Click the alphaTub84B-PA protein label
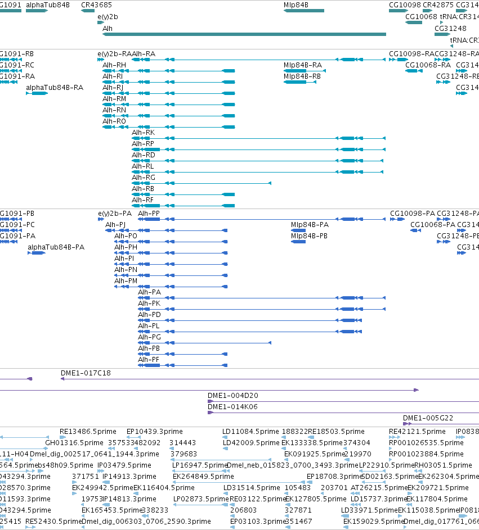479x530 pixels. (56, 247)
